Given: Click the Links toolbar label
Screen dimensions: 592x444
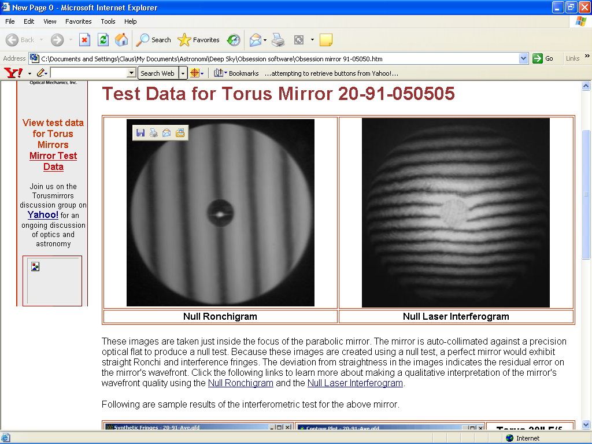Looking at the screenshot, I should [572, 58].
